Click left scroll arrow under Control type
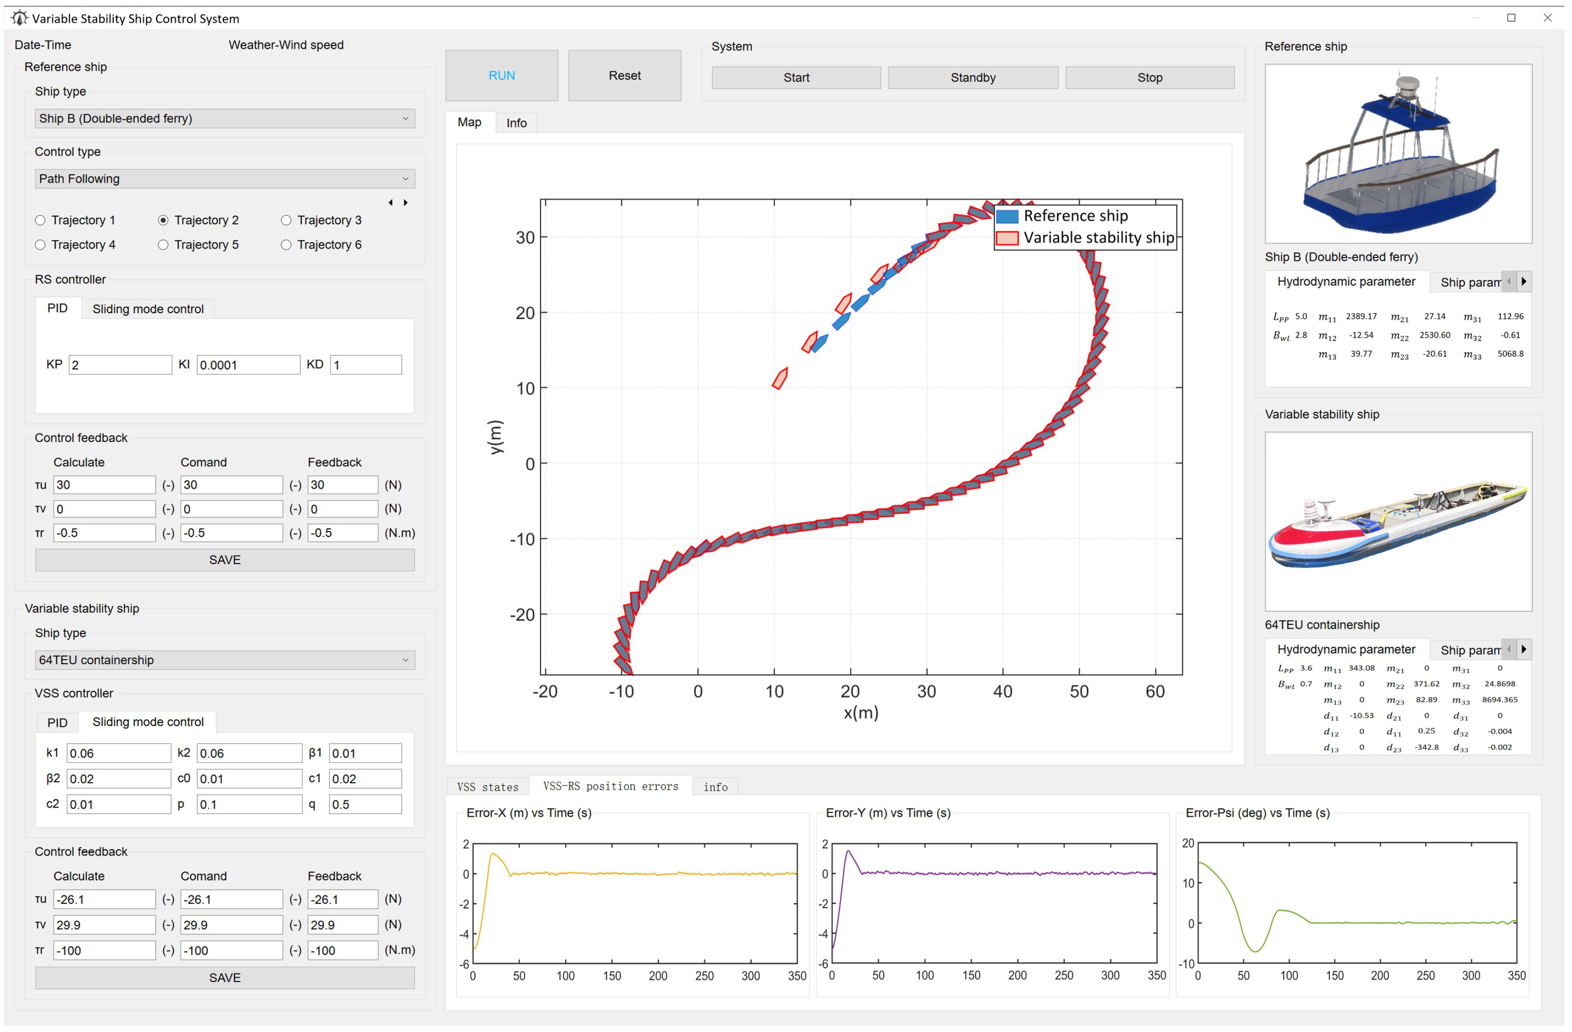The height and width of the screenshot is (1032, 1572). click(x=391, y=203)
